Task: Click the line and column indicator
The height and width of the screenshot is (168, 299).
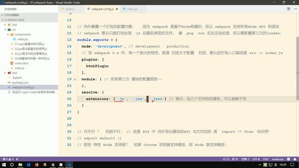Action: pyautogui.click(x=230, y=159)
